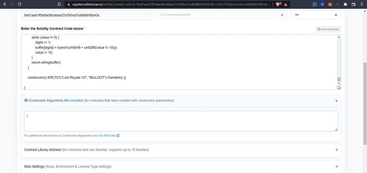The width and height of the screenshot is (367, 173).
Task: Click the Misc Settings heading
Action: (34, 166)
